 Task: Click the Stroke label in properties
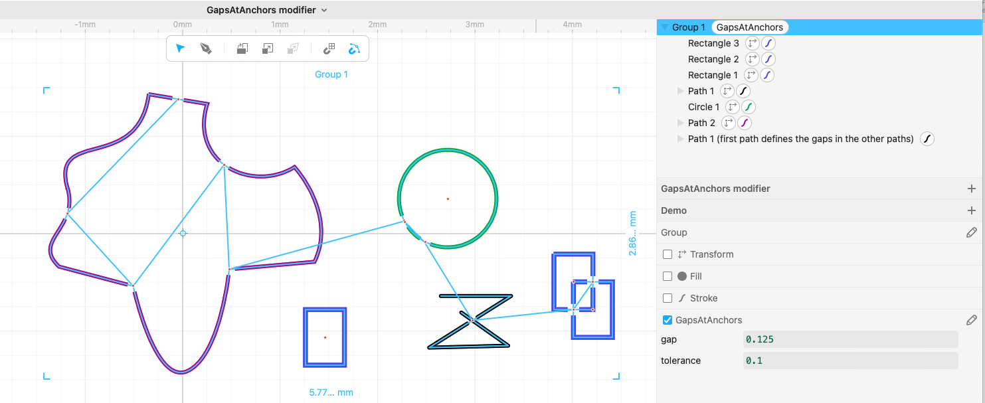pyautogui.click(x=703, y=298)
